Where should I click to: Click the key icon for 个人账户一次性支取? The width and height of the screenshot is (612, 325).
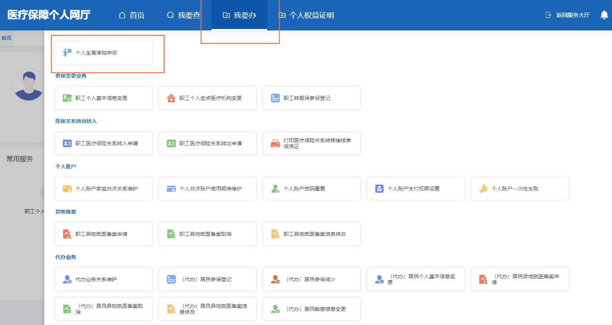(x=483, y=189)
